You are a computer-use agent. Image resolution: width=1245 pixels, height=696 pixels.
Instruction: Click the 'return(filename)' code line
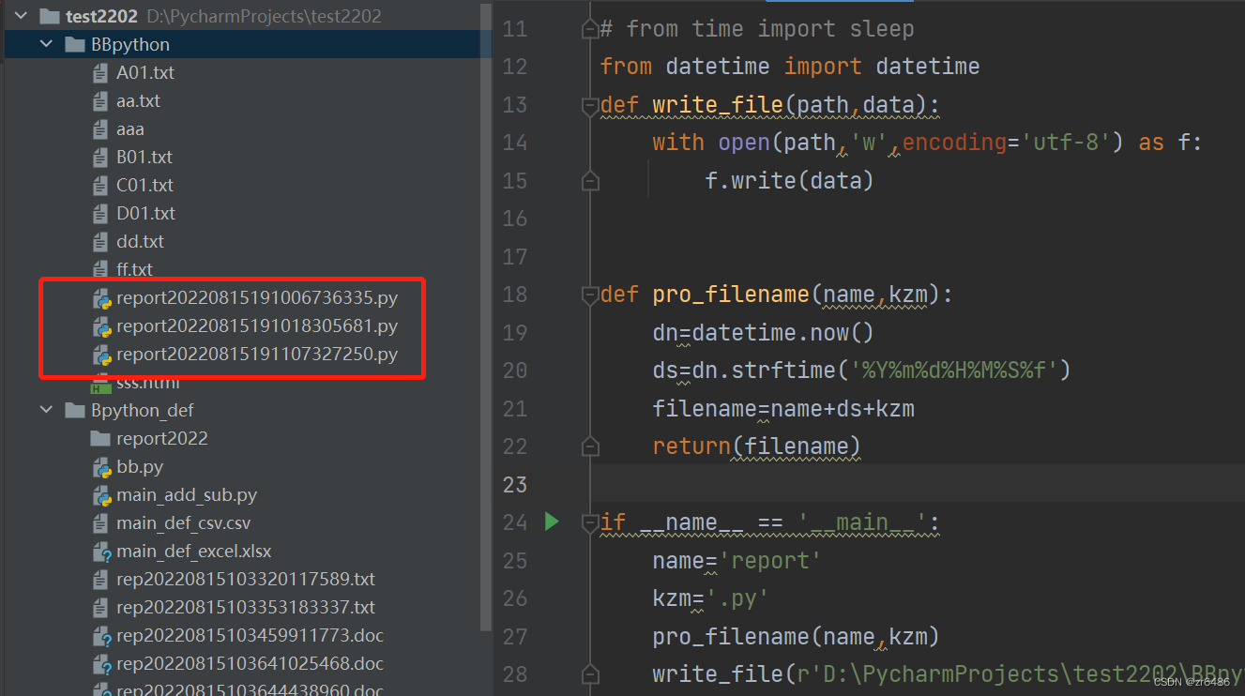click(x=756, y=446)
